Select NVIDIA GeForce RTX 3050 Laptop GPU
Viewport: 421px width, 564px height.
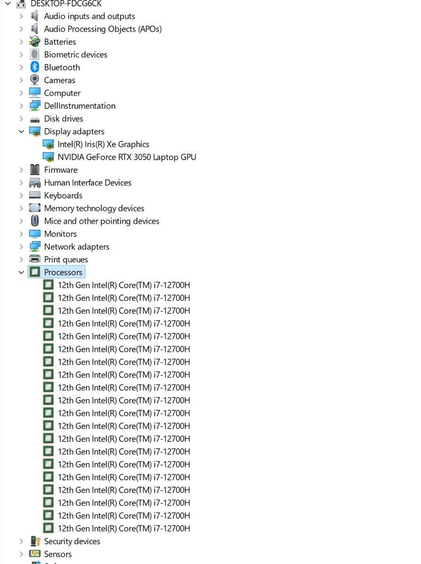click(127, 157)
